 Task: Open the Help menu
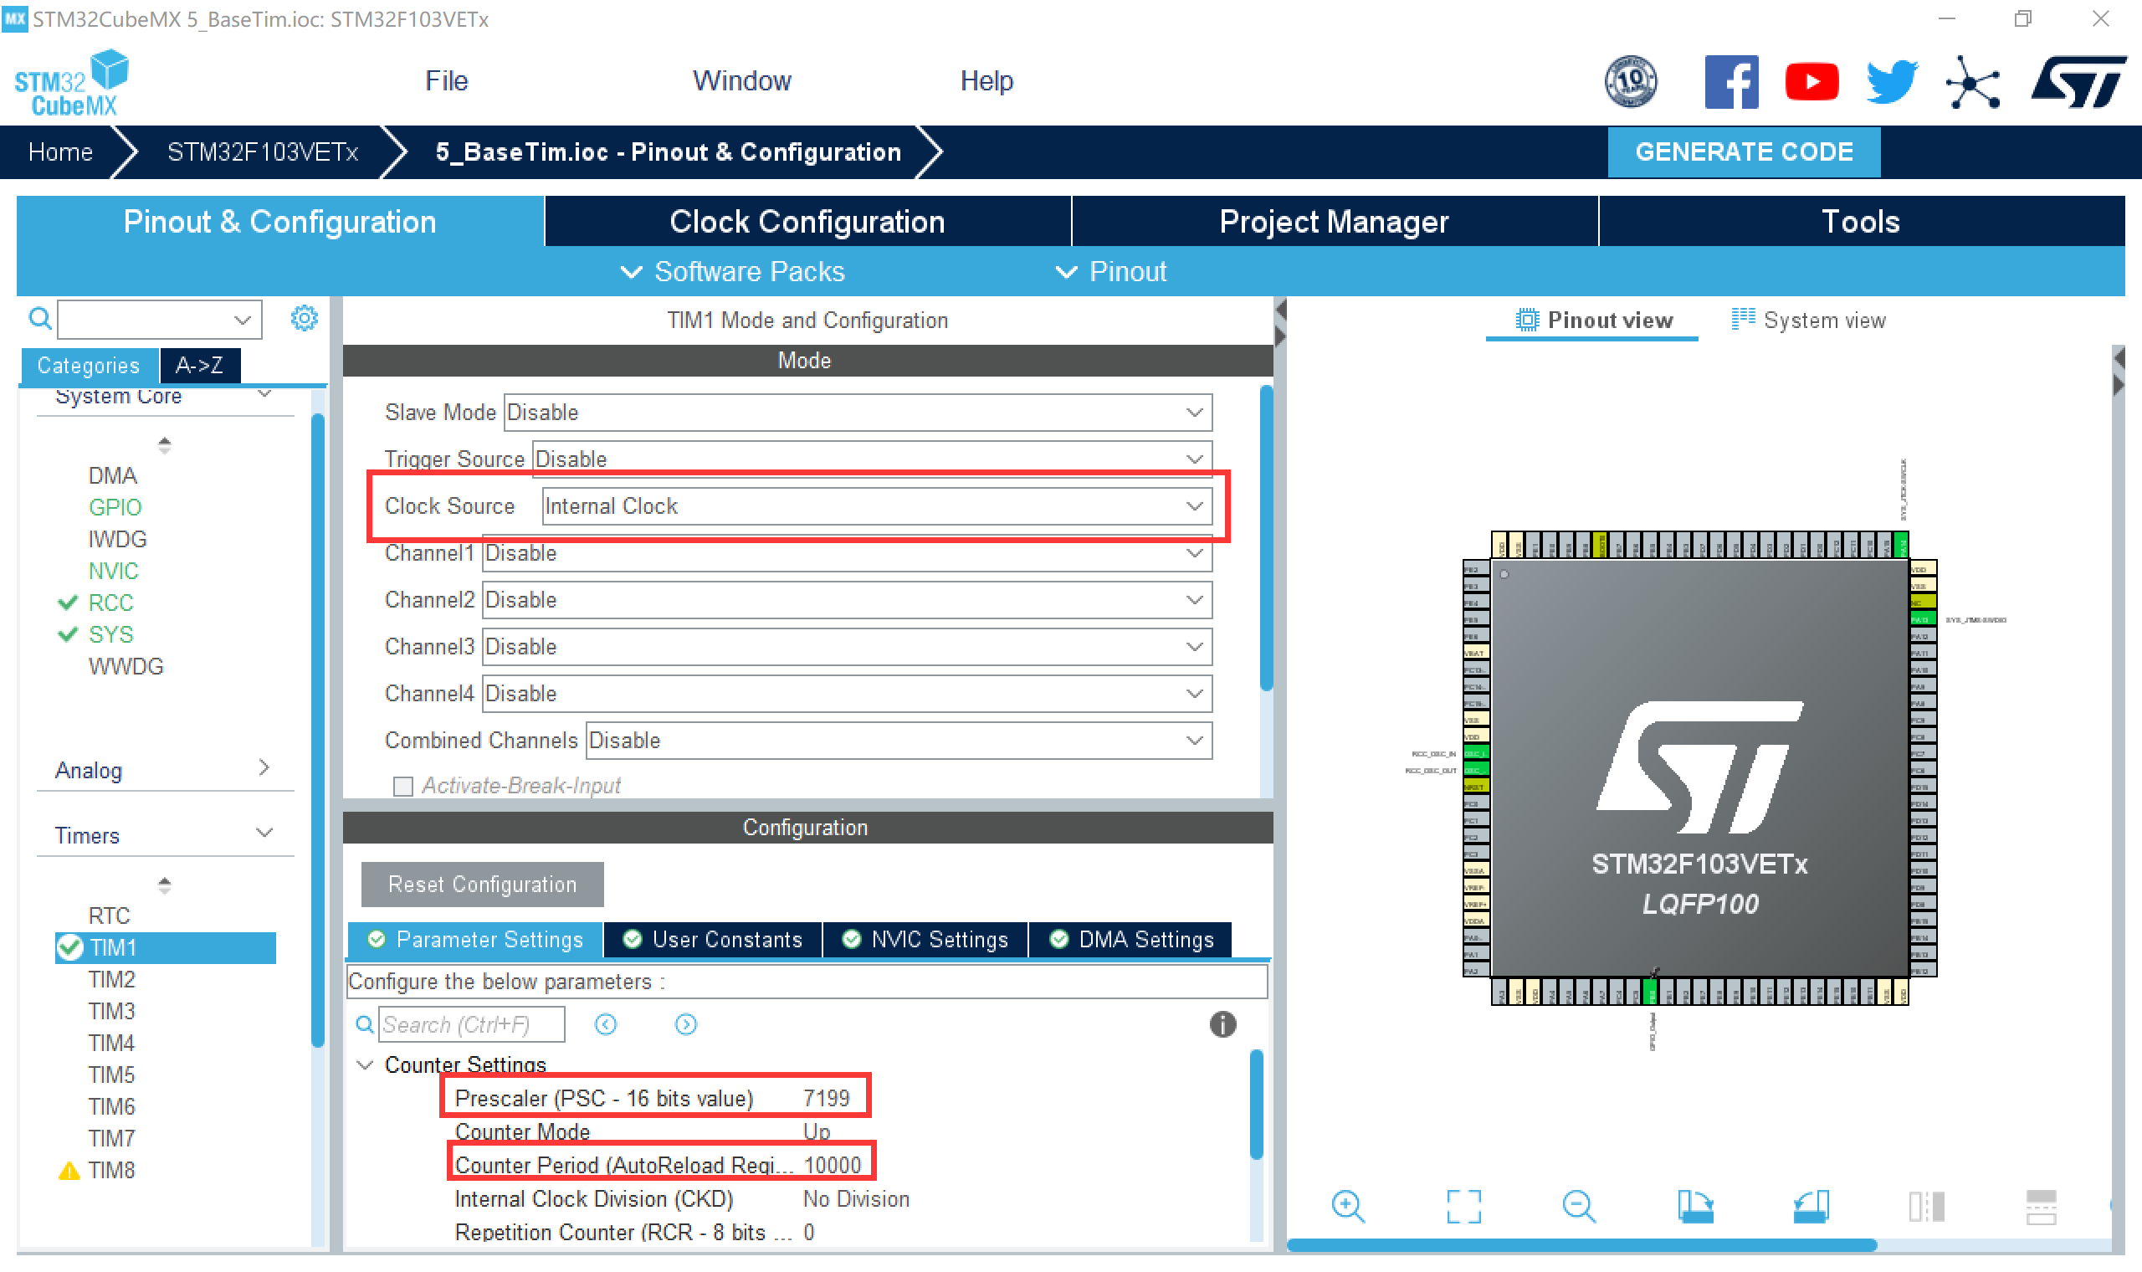coord(986,80)
